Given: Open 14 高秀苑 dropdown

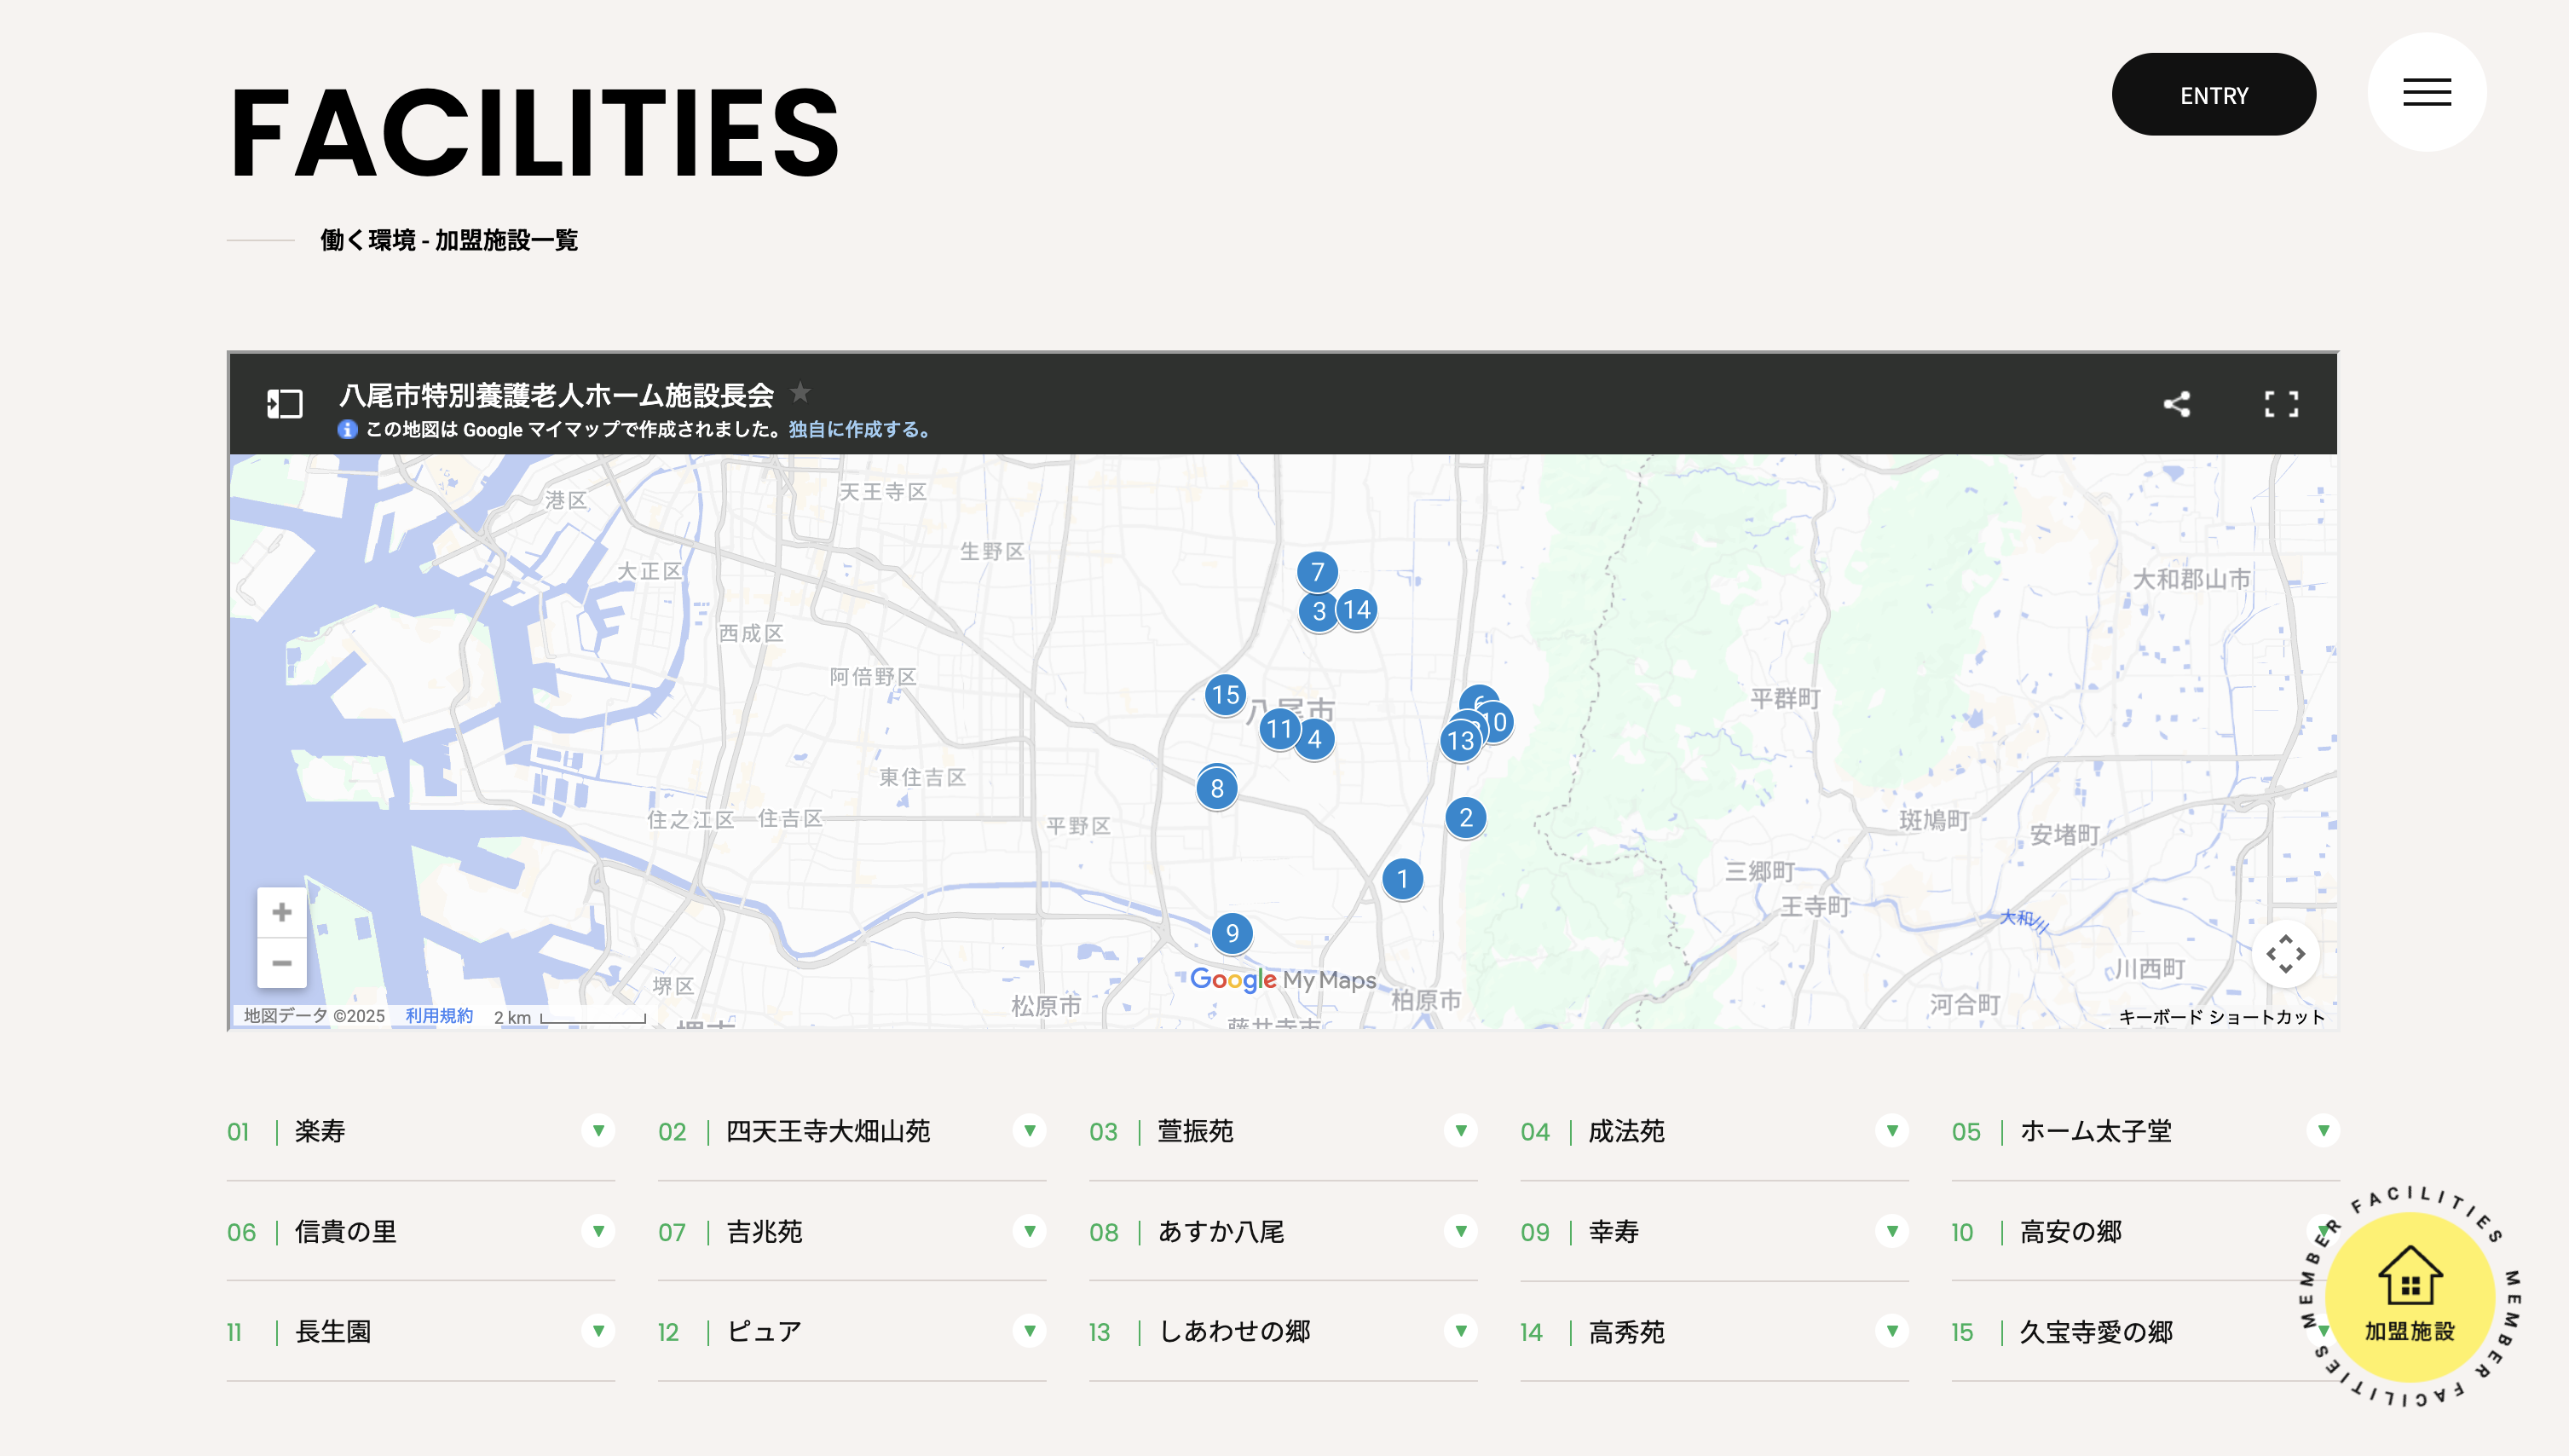Looking at the screenshot, I should pos(1891,1331).
